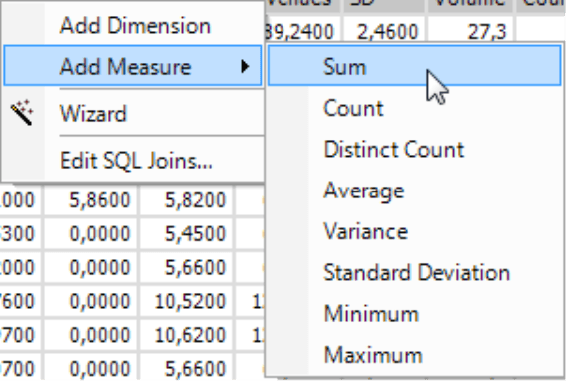Open Edit SQL Joins dialog
566x381 pixels.
click(135, 161)
